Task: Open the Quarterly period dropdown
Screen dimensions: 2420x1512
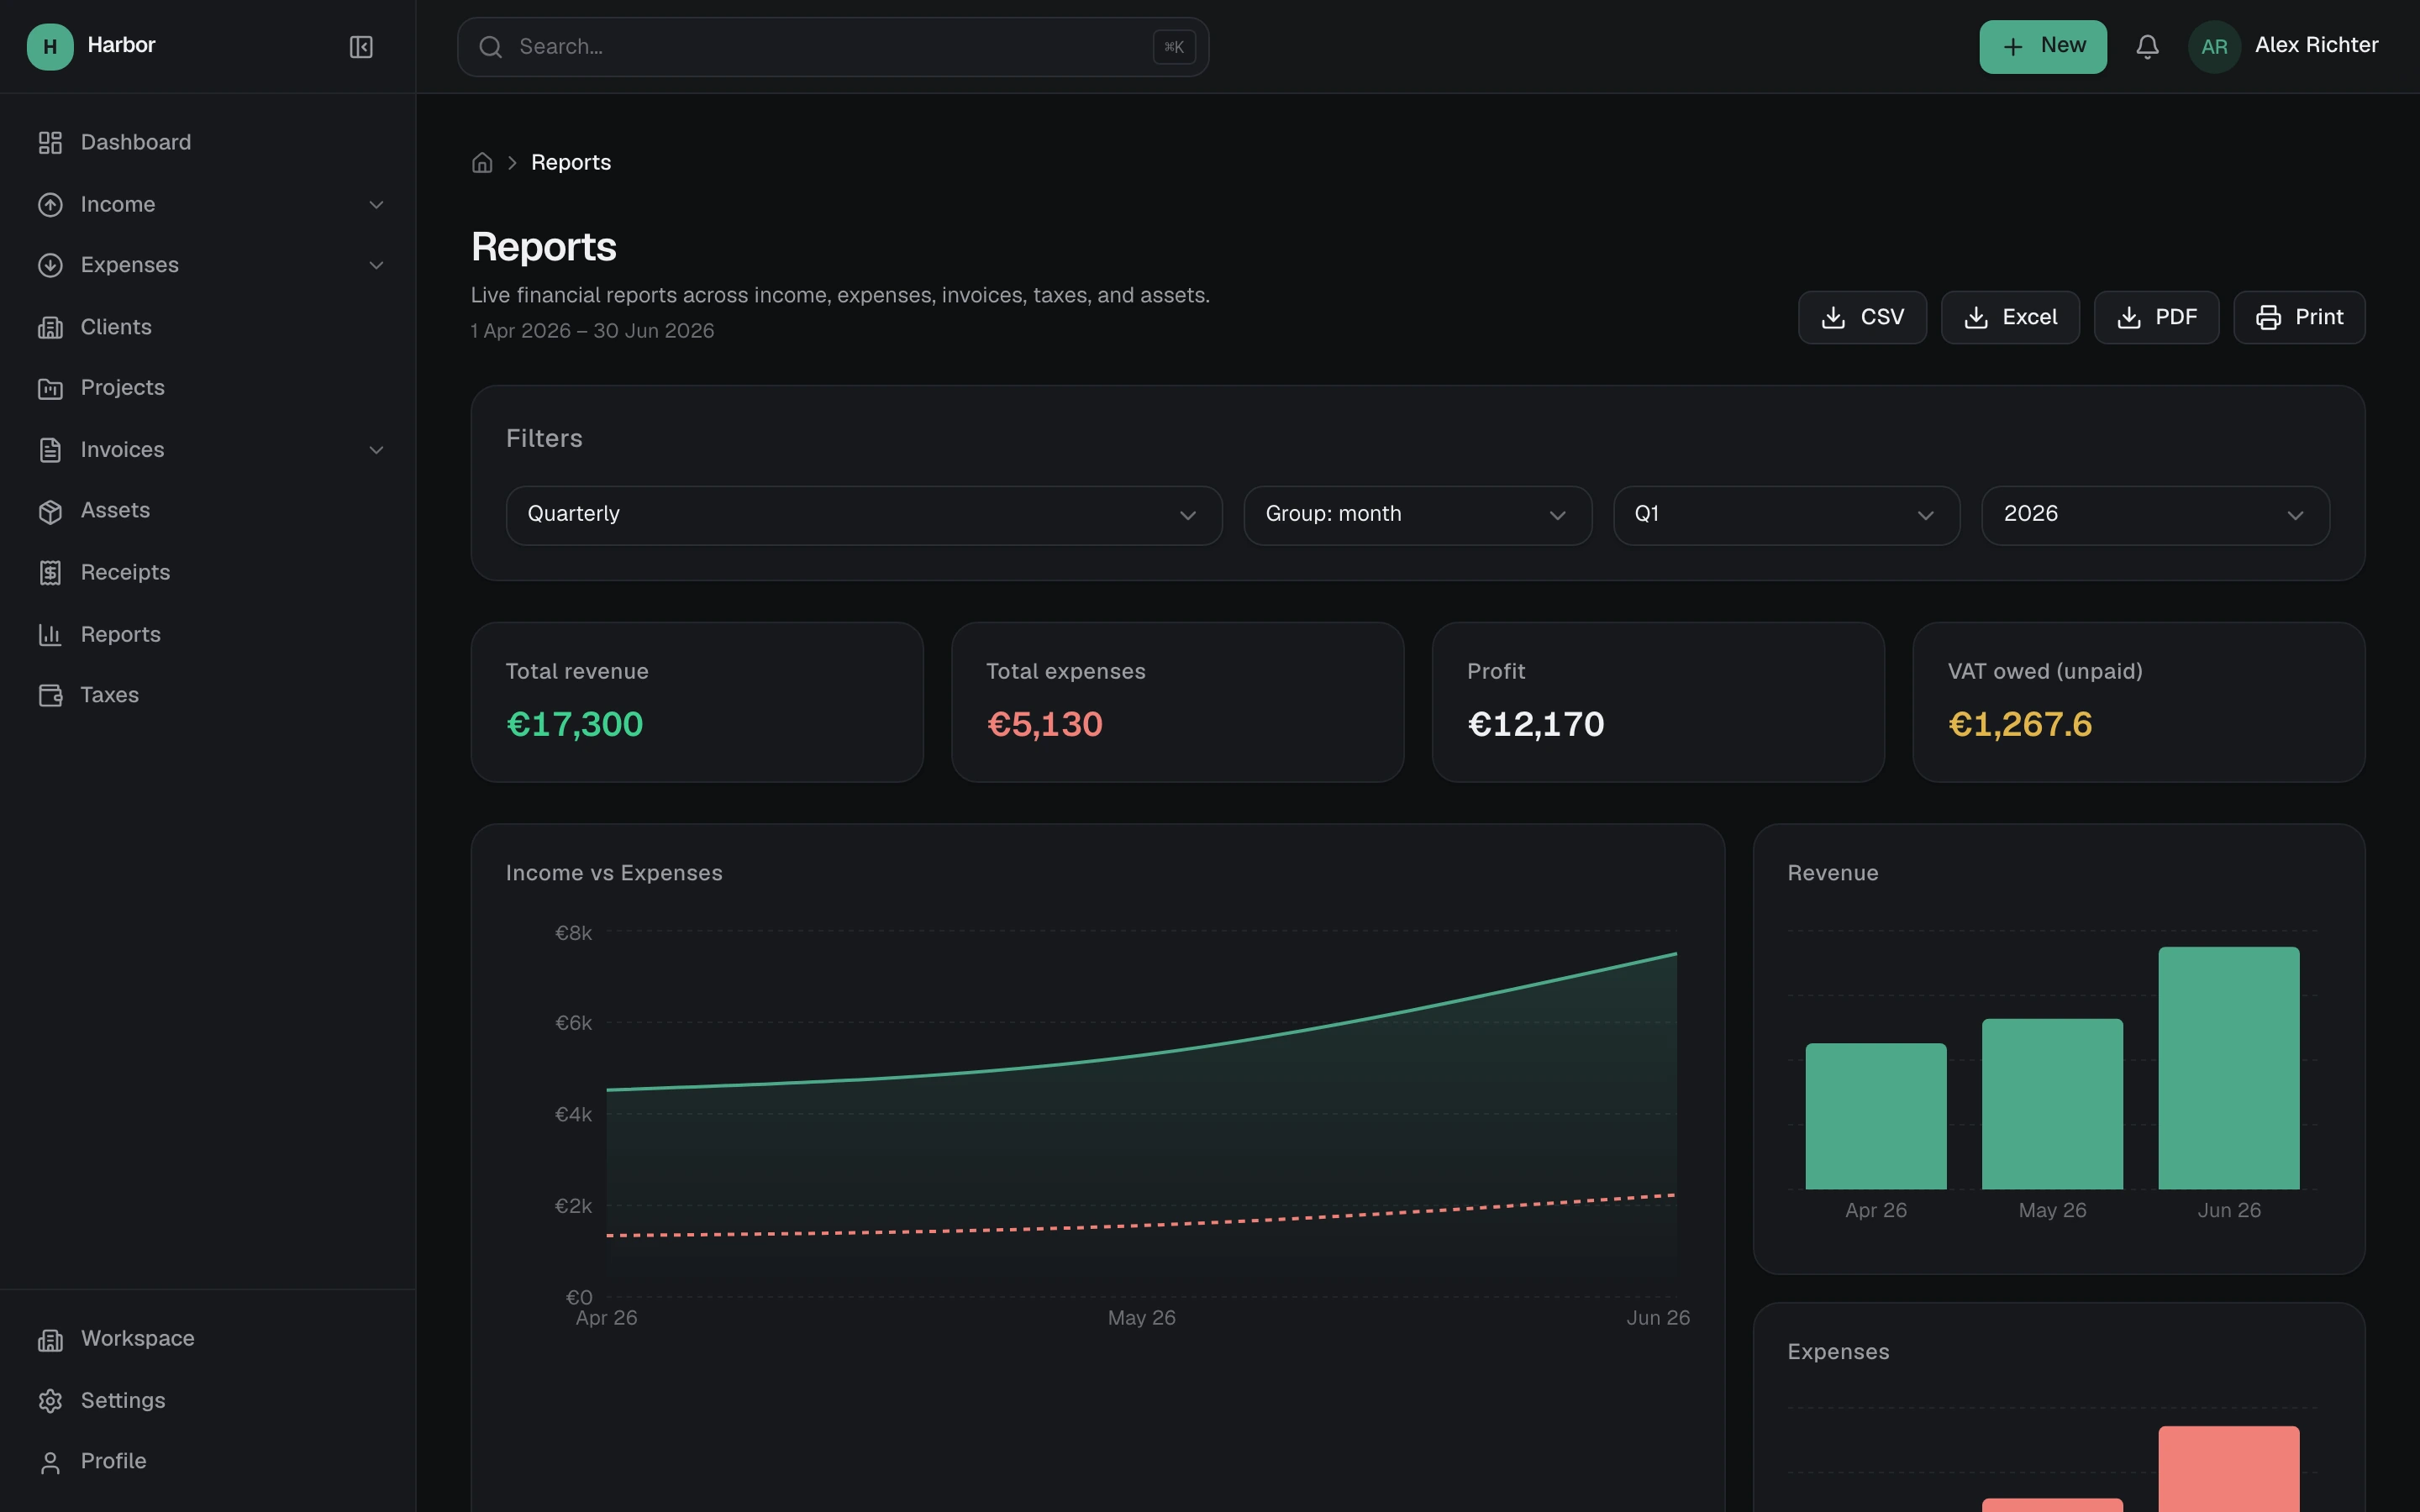Action: click(864, 515)
